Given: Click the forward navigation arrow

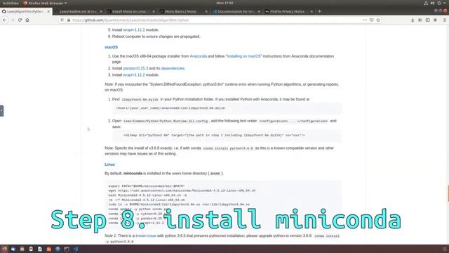Looking at the screenshot, I should [x=13, y=20].
